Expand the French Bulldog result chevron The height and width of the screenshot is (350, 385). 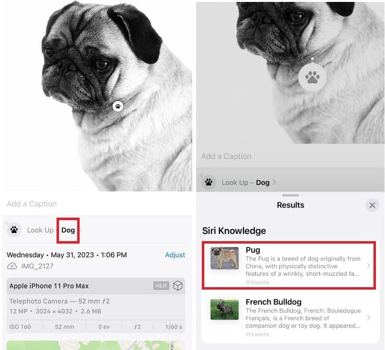[x=368, y=317]
